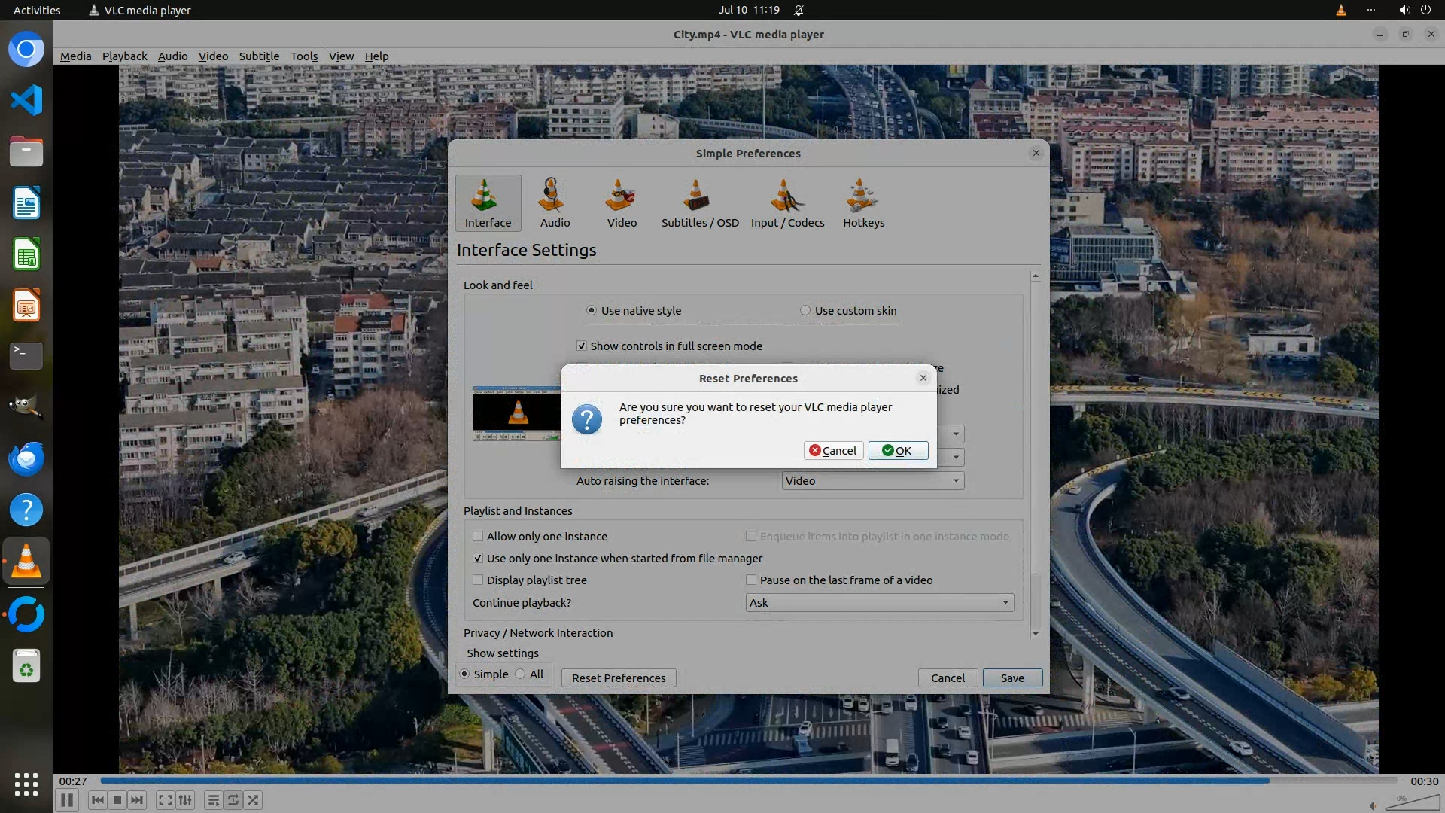
Task: Toggle the playlist view icon
Action: point(213,800)
